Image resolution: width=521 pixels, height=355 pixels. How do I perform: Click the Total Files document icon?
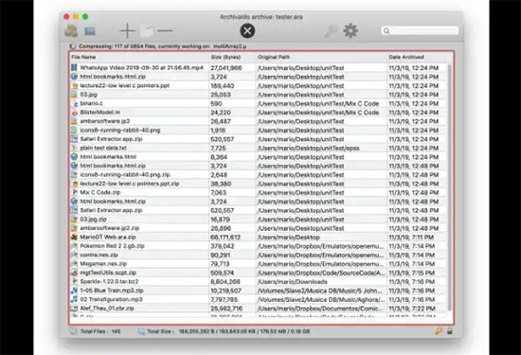74,331
